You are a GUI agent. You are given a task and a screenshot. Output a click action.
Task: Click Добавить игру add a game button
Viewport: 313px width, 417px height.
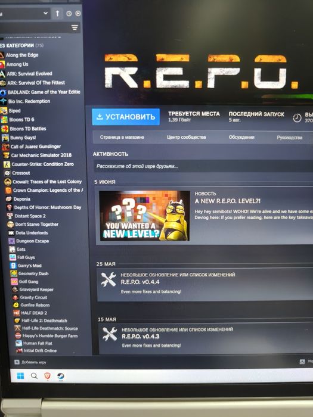[30, 362]
